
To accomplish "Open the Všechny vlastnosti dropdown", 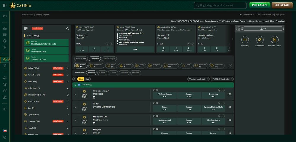I will pos(198,79).
